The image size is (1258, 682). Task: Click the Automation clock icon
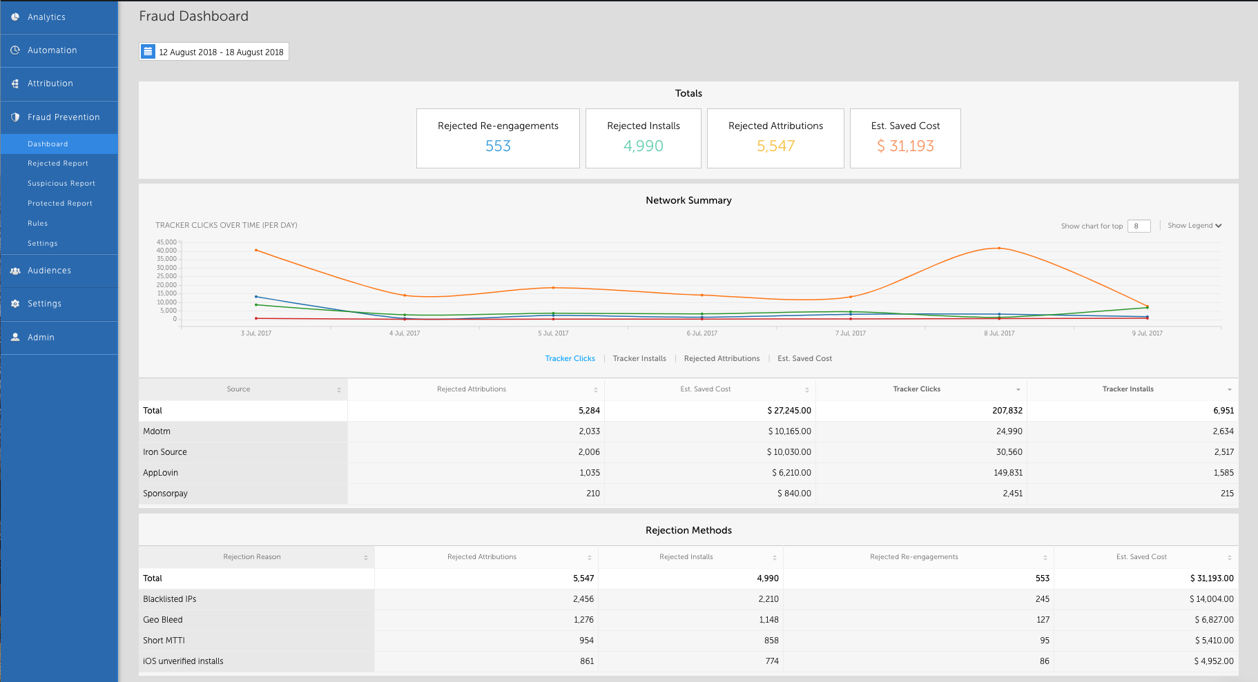click(15, 50)
